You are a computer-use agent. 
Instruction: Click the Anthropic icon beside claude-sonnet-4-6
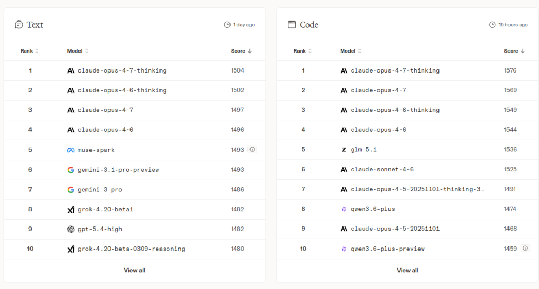point(344,170)
